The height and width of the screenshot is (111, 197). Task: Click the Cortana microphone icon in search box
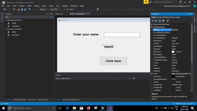point(54,108)
